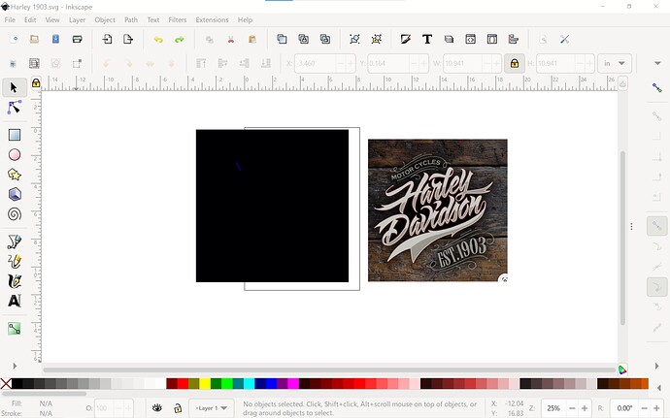Click the no-paint X swatch
The width and height of the screenshot is (670, 418).
click(x=6, y=383)
